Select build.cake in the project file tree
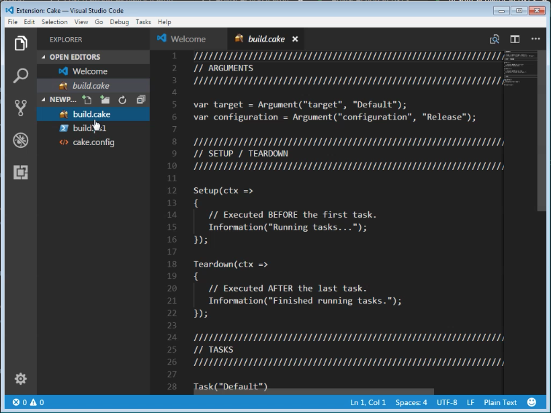This screenshot has height=413, width=551. tap(93, 114)
